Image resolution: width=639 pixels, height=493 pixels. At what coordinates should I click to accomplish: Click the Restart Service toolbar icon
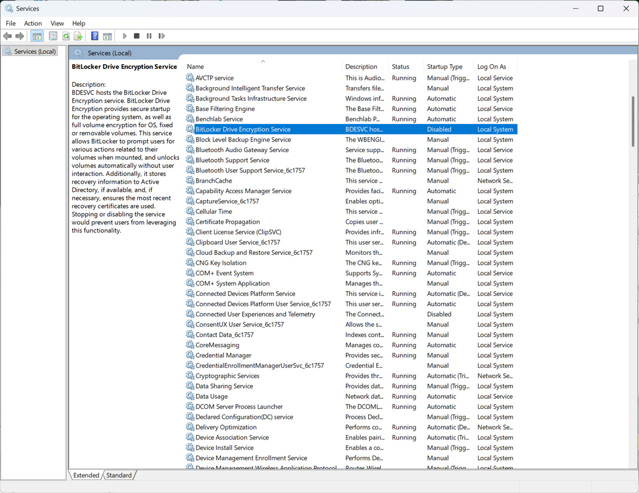tap(162, 36)
